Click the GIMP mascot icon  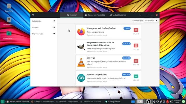81,47
